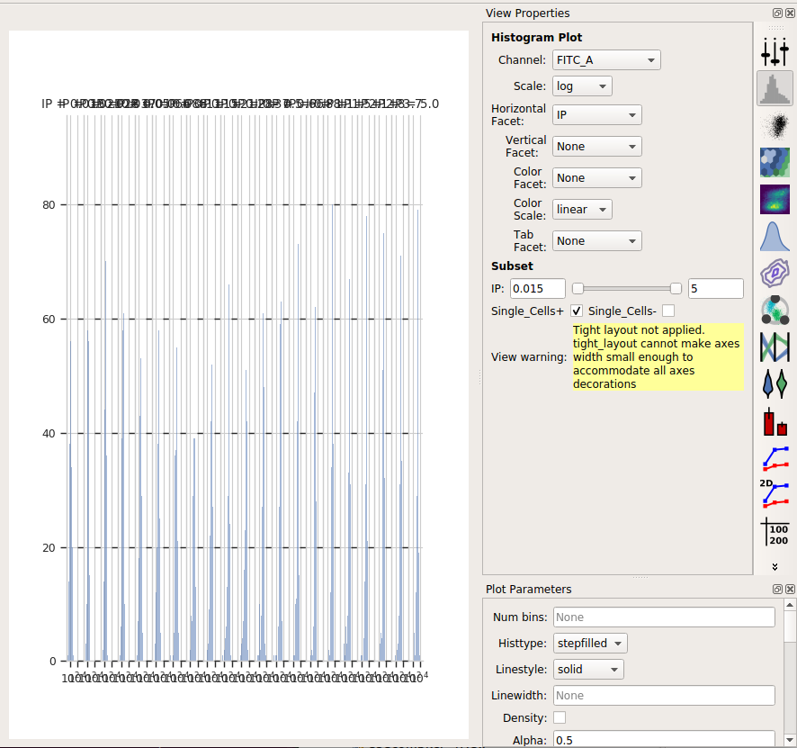Image resolution: width=797 pixels, height=748 pixels.
Task: Select the 1D kernel density icon
Action: [x=775, y=236]
